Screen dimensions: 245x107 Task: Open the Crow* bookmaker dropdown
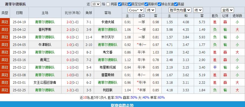(136, 10)
